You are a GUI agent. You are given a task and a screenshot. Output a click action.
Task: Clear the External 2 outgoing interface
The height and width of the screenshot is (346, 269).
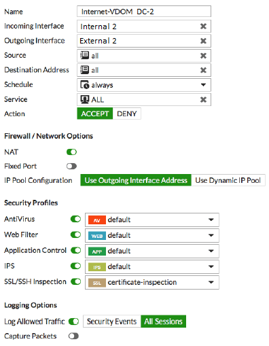coord(203,41)
